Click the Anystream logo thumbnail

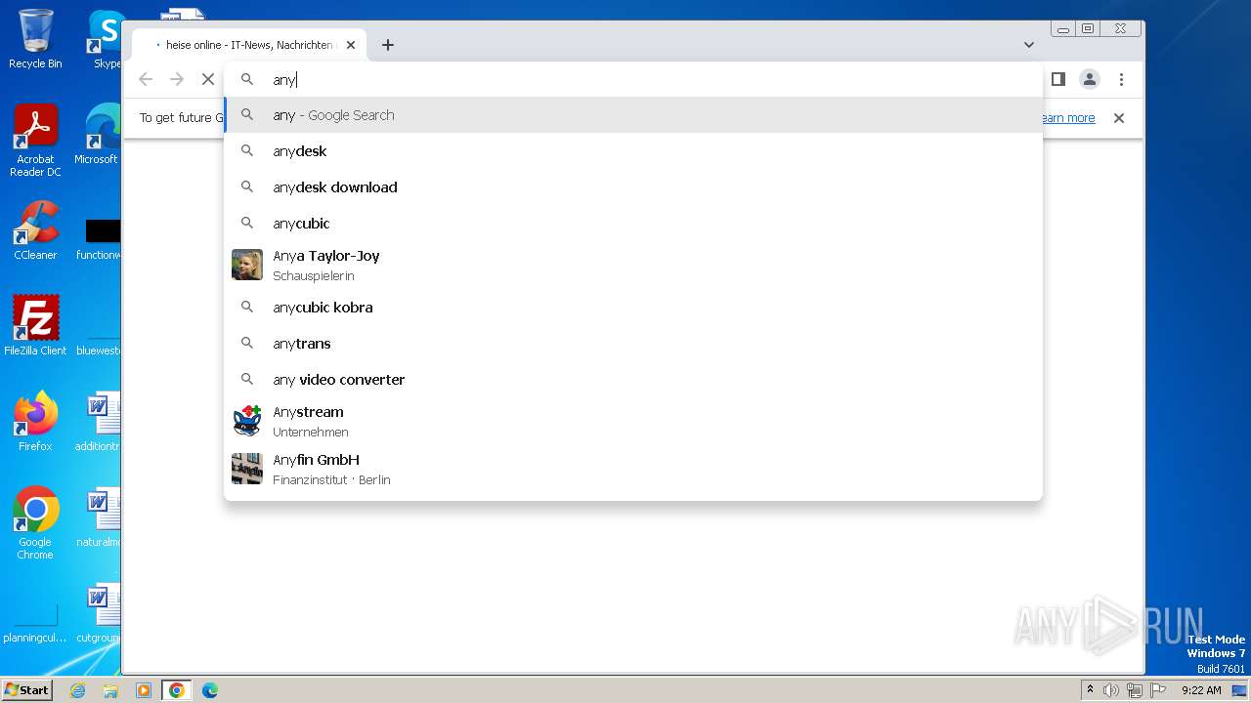[x=247, y=421]
